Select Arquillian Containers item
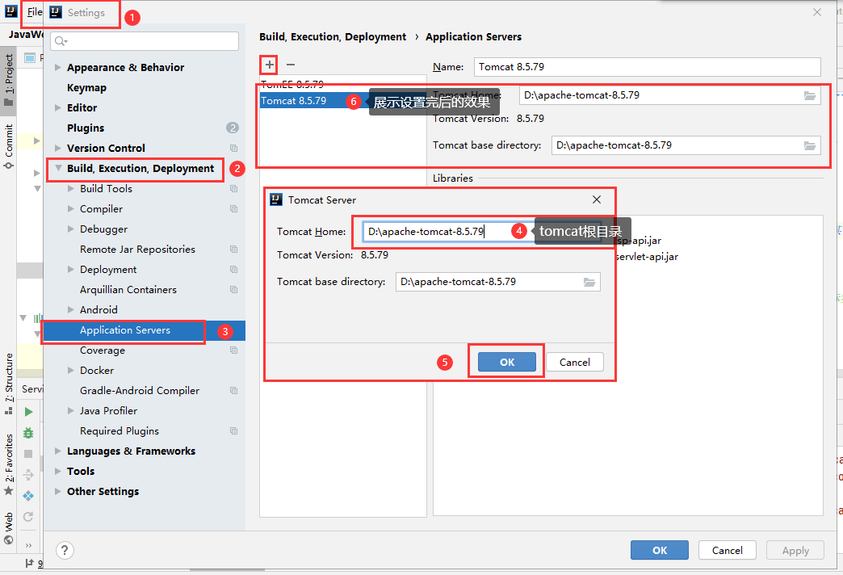Image resolution: width=843 pixels, height=575 pixels. (x=128, y=289)
